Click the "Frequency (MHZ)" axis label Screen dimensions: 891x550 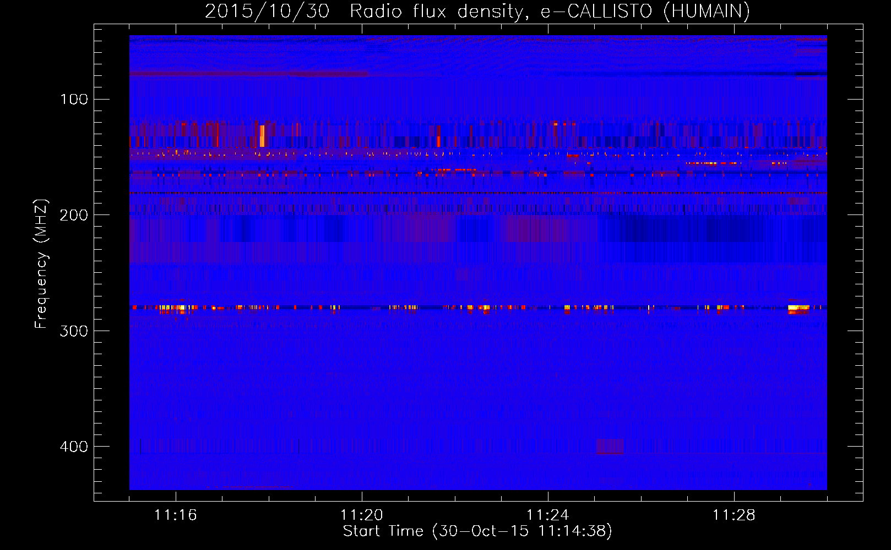41,264
